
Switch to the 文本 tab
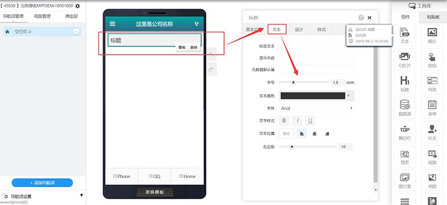click(277, 30)
